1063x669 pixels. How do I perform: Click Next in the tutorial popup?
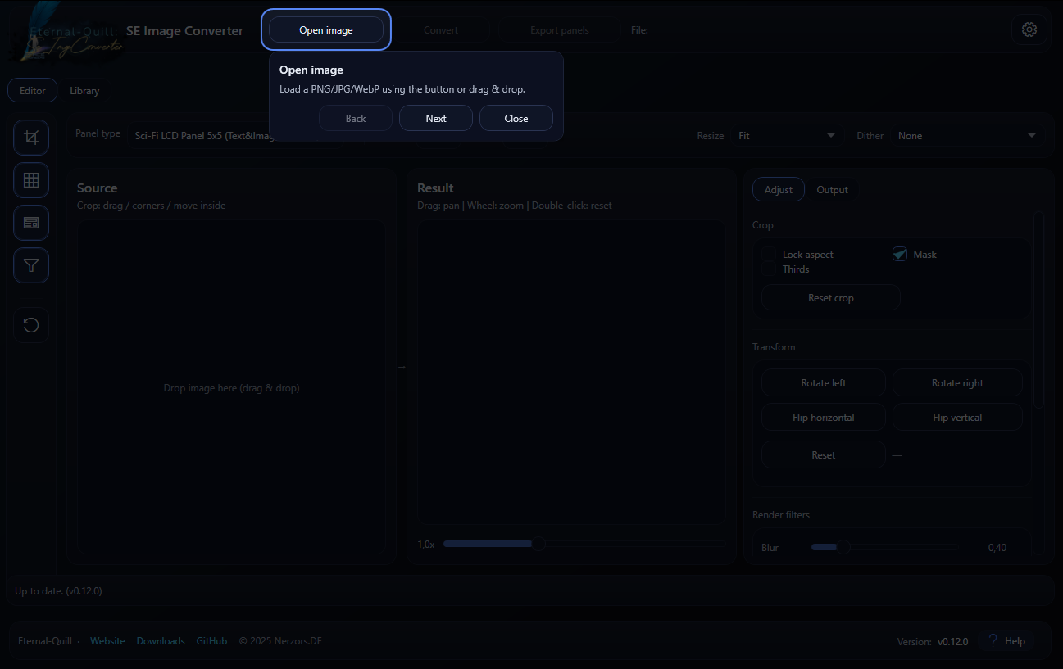(x=436, y=119)
